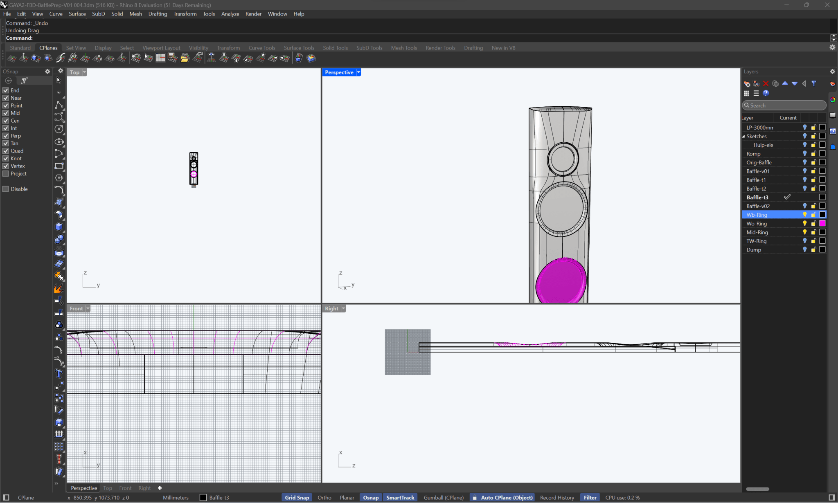Click the Set CPlane to View eye icon

(x=211, y=58)
